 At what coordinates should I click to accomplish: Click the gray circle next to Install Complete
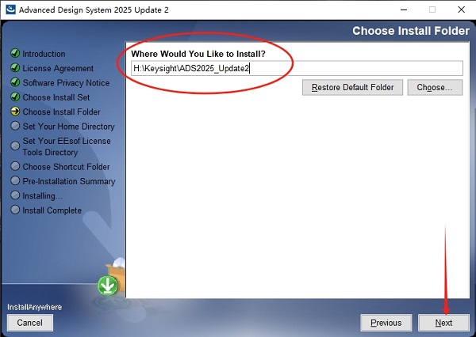(15, 210)
